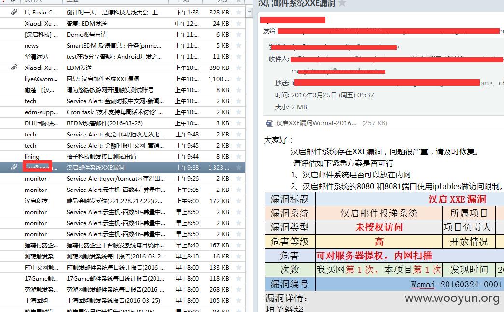504x312 pixels.
Task: Click the paperclip icon on the EDM发送 390 KB row
Action: point(14,68)
